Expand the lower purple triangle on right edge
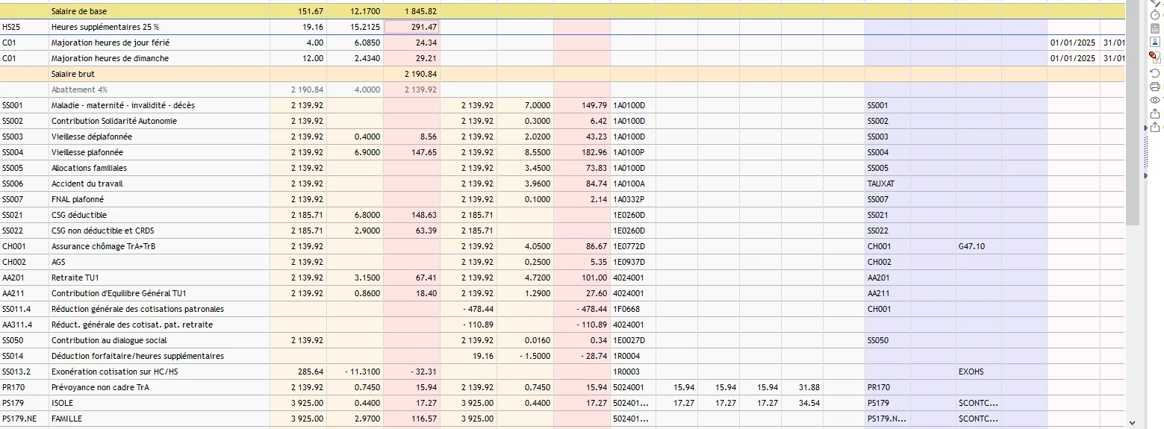 point(1147,175)
